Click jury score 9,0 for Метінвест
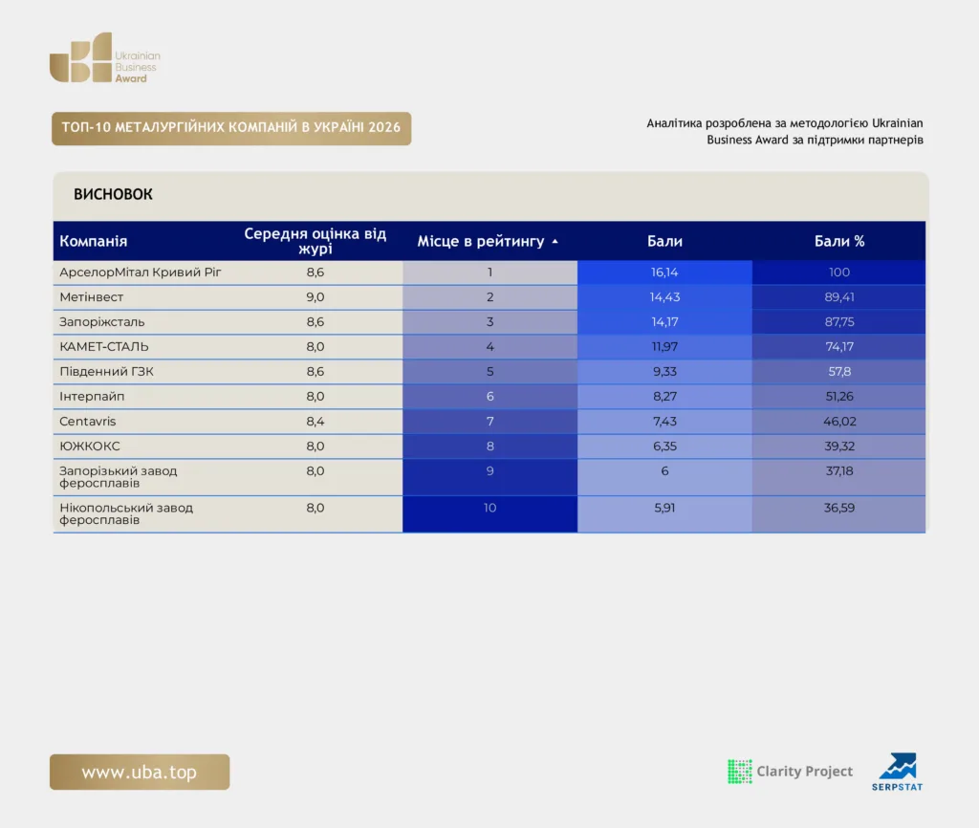Viewport: 979px width, 828px height. point(315,297)
